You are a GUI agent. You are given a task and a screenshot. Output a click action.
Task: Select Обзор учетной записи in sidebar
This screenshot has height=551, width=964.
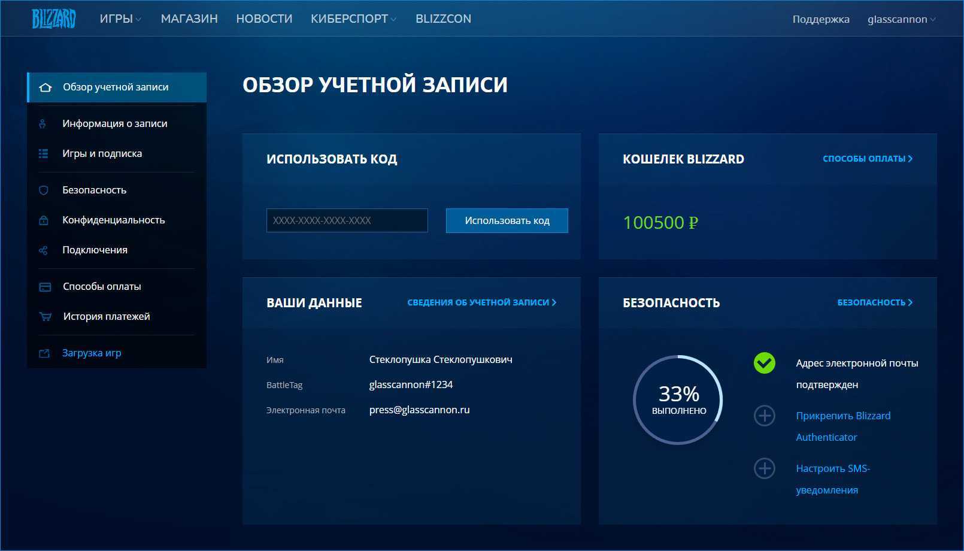click(117, 87)
